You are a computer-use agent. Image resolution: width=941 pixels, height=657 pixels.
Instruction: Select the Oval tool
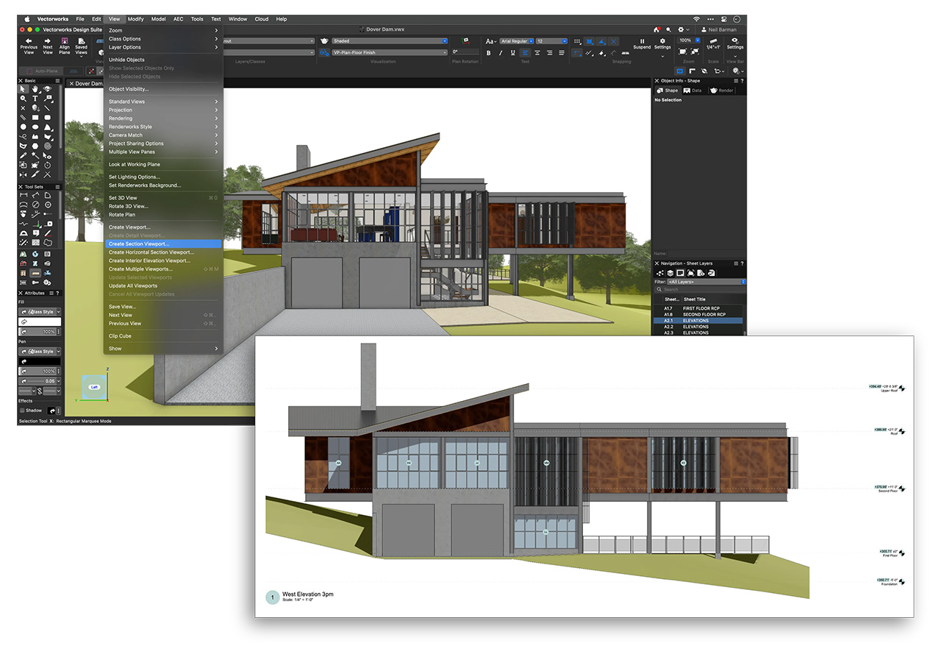pyautogui.click(x=35, y=127)
